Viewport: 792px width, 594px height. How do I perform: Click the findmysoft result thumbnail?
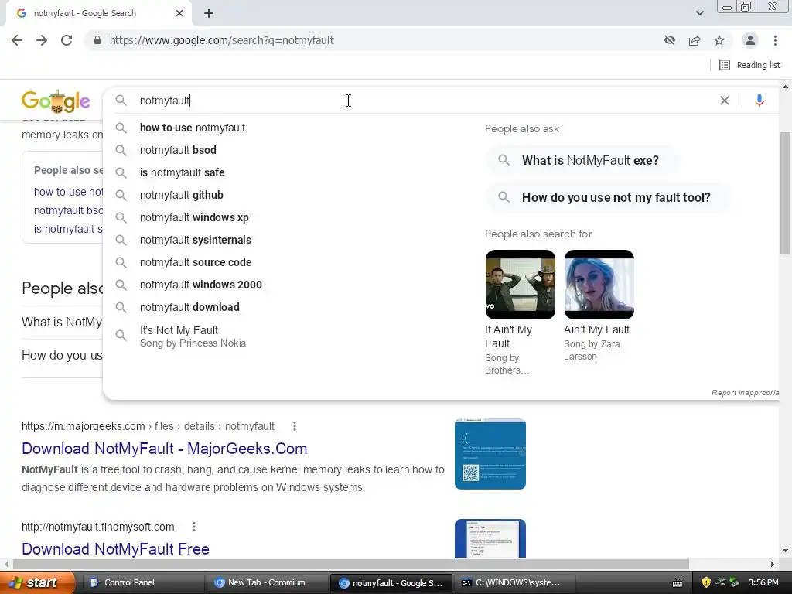pyautogui.click(x=490, y=538)
